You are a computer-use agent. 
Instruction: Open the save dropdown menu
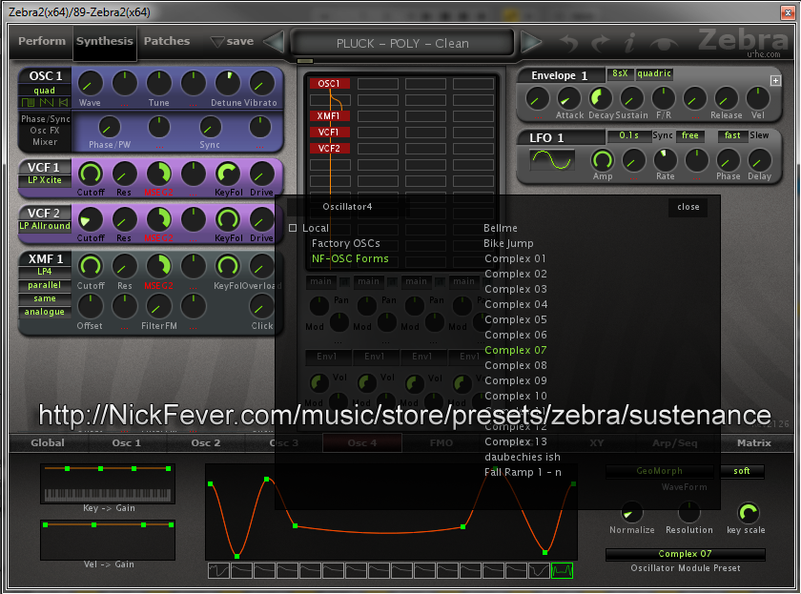tap(233, 41)
